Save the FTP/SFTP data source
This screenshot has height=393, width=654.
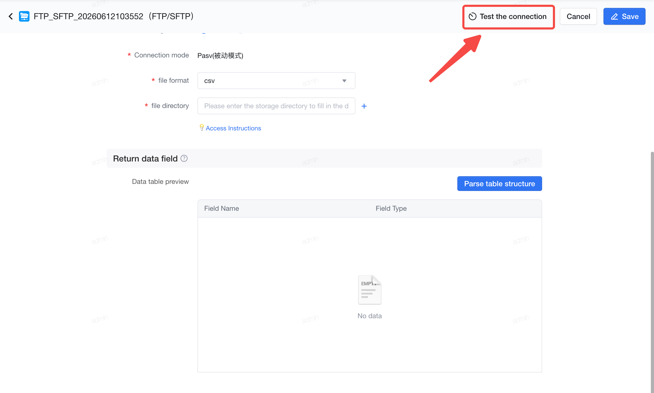(x=624, y=16)
